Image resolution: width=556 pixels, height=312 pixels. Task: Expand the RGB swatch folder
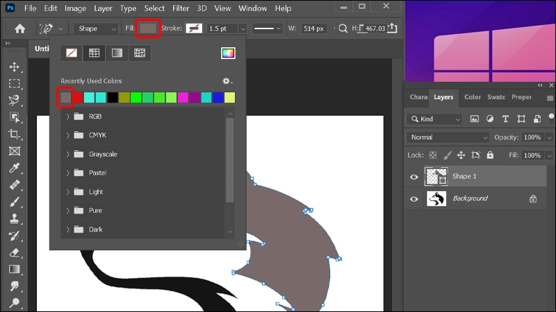67,116
